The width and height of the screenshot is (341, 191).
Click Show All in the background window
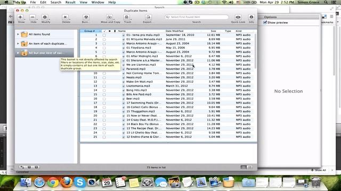point(319,170)
